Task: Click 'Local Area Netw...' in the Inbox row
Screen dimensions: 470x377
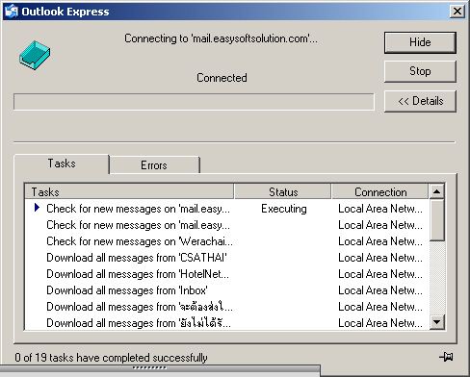Action: [380, 290]
